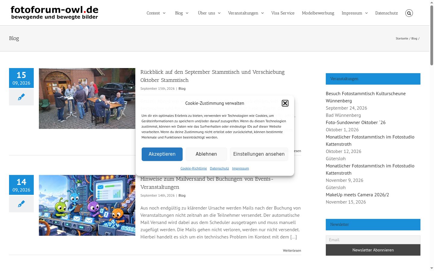Expand the Über uns menu chevron
Image resolution: width=434 pixels, height=271 pixels.
pyautogui.click(x=219, y=13)
